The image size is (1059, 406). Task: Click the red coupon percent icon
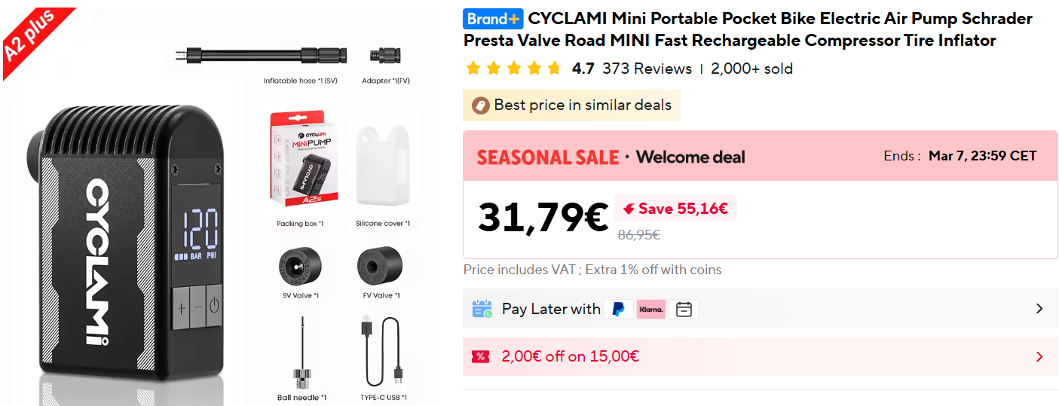coord(480,357)
